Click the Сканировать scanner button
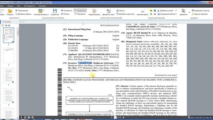 22,10
